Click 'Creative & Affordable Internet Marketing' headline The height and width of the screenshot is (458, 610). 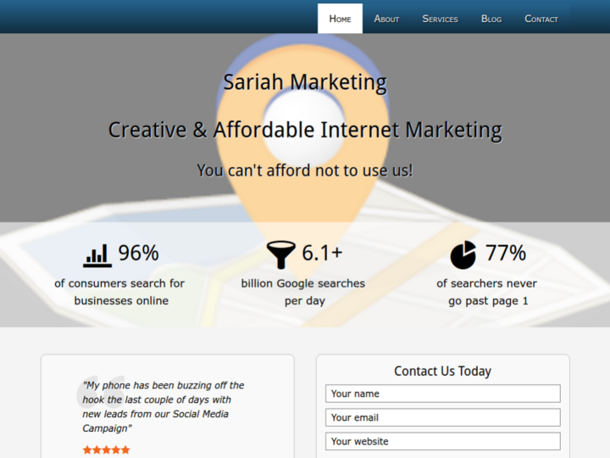[305, 130]
